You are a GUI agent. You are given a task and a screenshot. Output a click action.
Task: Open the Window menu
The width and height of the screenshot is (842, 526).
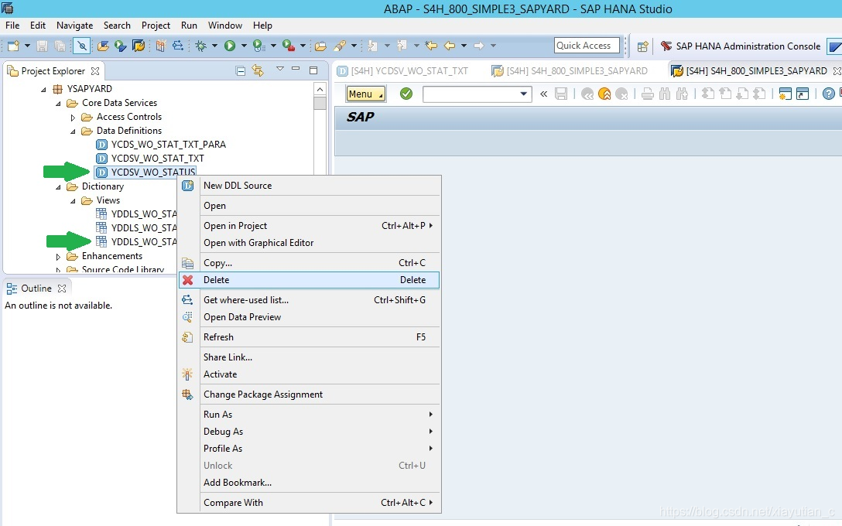click(x=225, y=26)
